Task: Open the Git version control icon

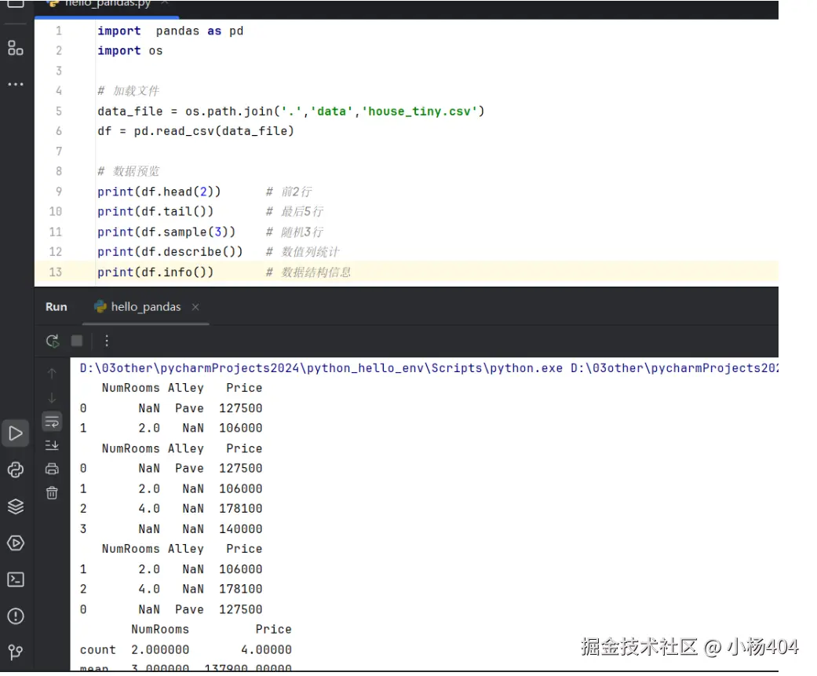Action: pos(16,652)
